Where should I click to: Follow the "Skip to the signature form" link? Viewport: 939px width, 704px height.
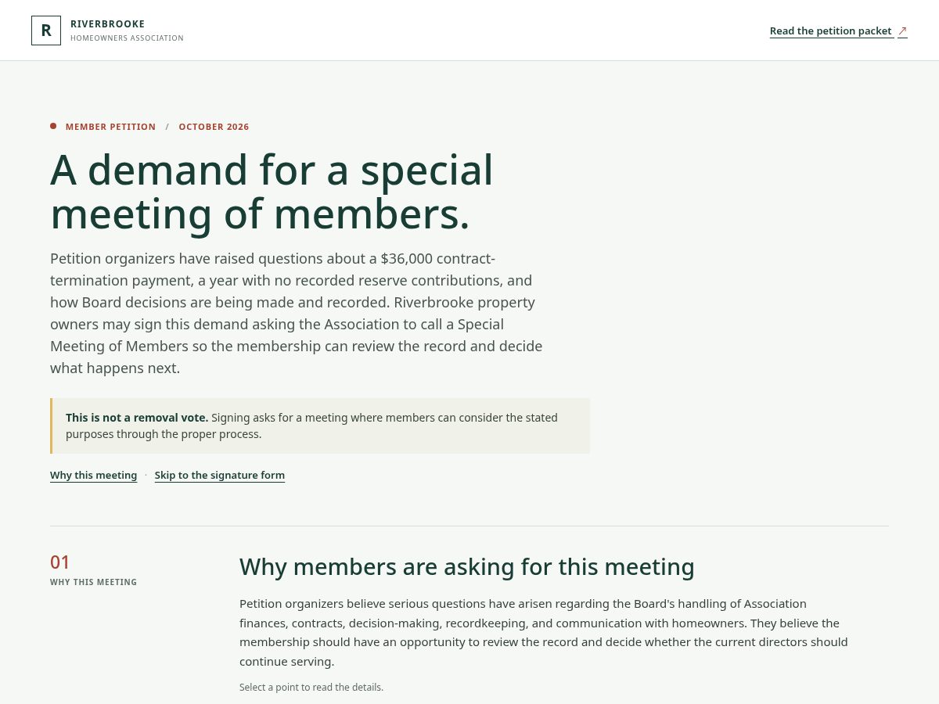(x=220, y=475)
